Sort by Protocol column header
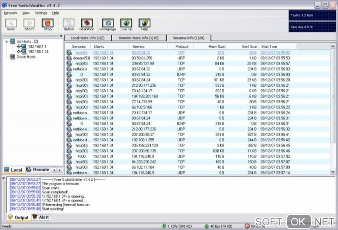 [182, 47]
